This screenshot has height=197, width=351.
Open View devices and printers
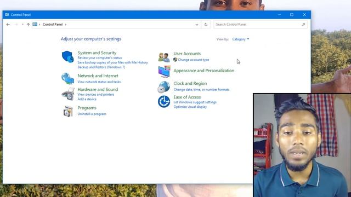(x=96, y=95)
